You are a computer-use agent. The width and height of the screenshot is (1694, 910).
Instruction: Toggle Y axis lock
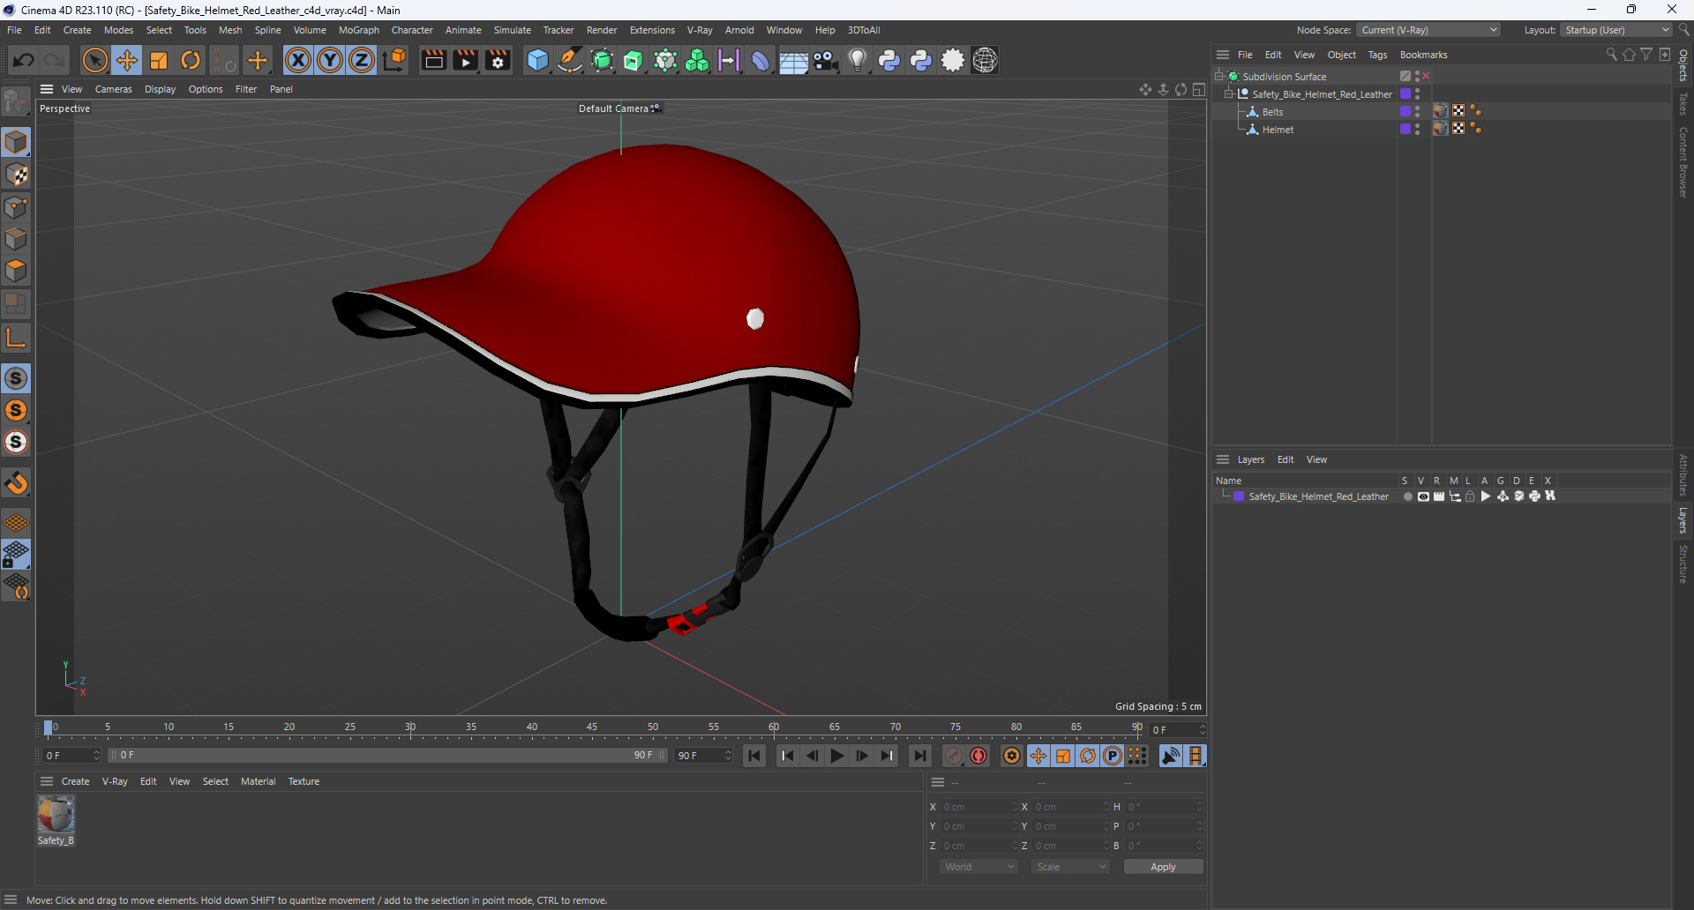(x=330, y=60)
